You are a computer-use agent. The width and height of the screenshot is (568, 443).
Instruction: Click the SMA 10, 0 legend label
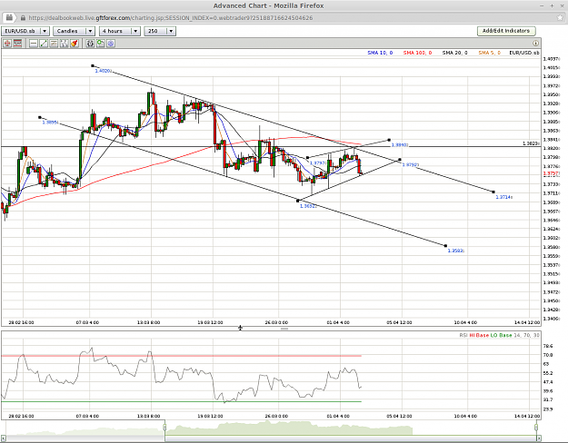click(380, 53)
